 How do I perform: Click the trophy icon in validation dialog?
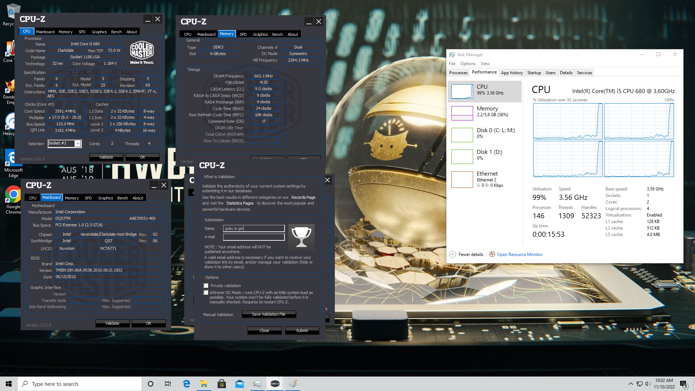point(301,237)
